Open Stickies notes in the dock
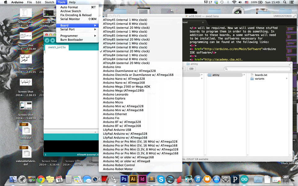The width and height of the screenshot is (298, 186). pyautogui.click(x=50, y=179)
